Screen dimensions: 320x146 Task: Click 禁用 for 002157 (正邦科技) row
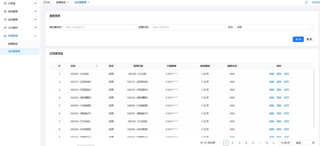pyautogui.click(x=286, y=82)
